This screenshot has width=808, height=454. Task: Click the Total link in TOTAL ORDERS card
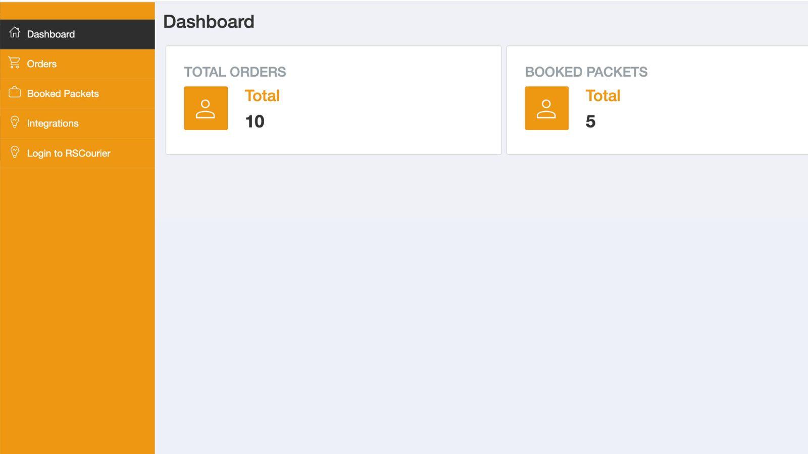262,95
